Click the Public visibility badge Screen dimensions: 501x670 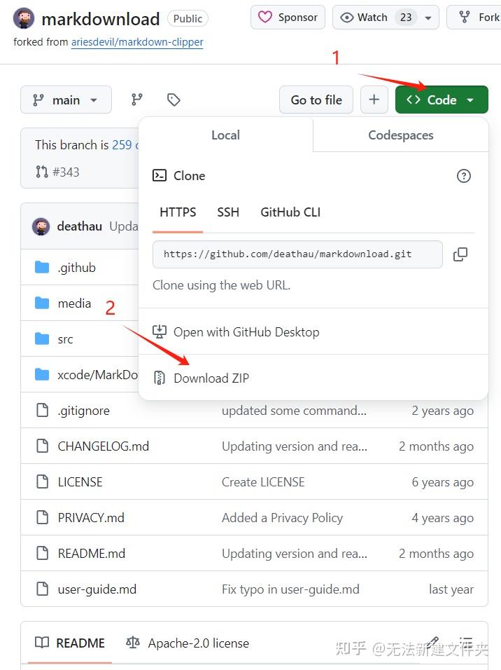pos(188,18)
